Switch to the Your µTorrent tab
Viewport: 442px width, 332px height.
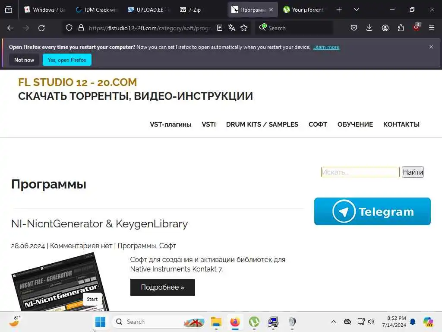(x=304, y=10)
